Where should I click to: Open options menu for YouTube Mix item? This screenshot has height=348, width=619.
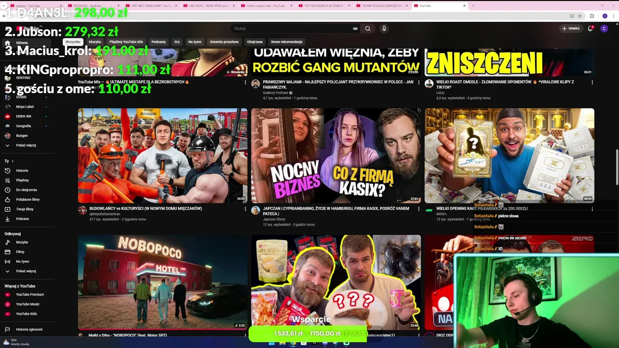point(245,83)
